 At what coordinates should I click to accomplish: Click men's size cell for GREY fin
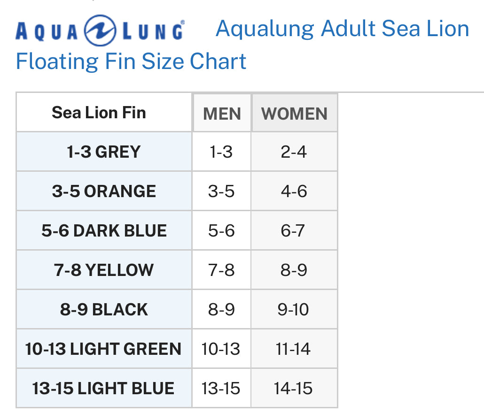click(221, 152)
